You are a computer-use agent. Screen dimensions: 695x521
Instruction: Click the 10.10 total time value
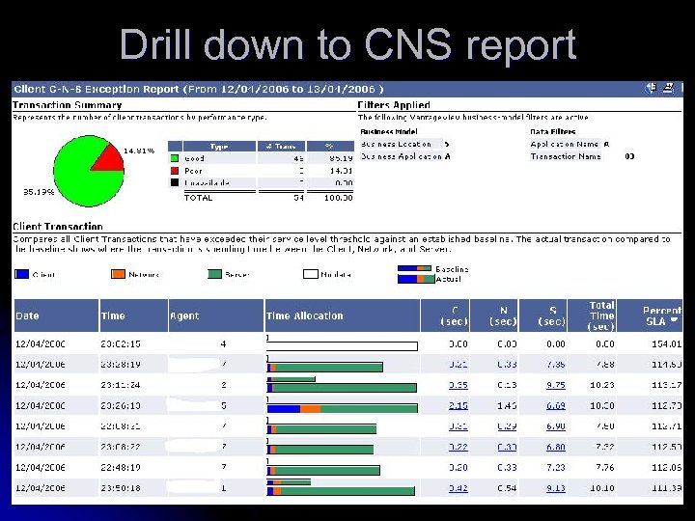pos(602,488)
